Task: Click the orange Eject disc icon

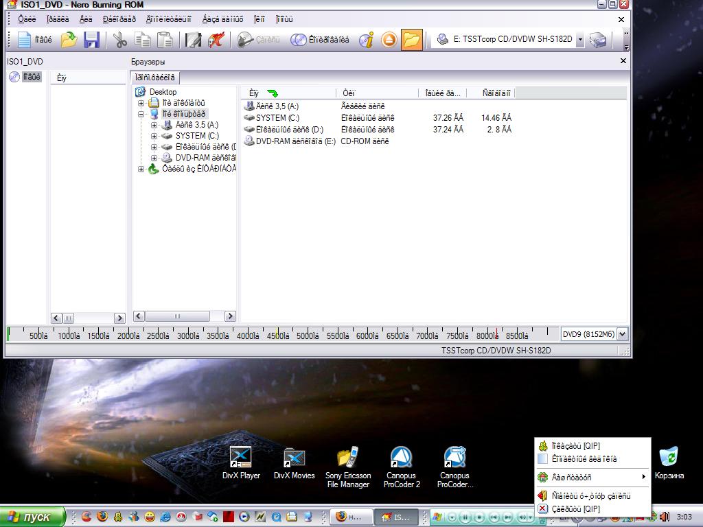Action: point(389,40)
